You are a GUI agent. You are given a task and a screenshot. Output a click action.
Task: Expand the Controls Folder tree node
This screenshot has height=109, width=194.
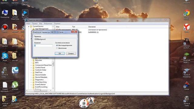click(x=31, y=70)
